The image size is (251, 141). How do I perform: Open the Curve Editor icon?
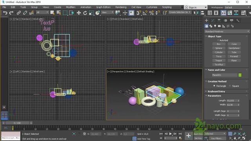coord(230,13)
